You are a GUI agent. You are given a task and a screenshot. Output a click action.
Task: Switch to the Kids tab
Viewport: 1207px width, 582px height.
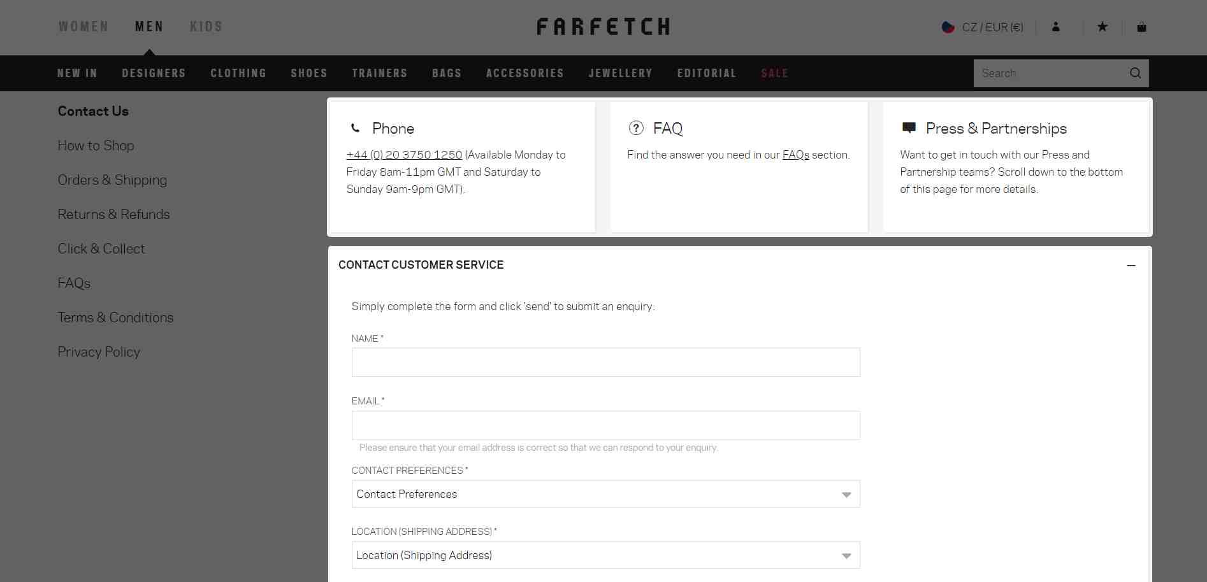[206, 27]
